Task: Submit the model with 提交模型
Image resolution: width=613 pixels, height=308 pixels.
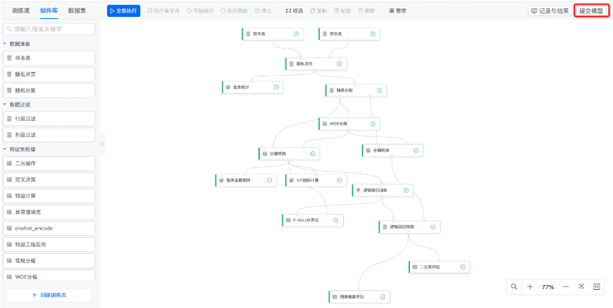Action: 591,11
